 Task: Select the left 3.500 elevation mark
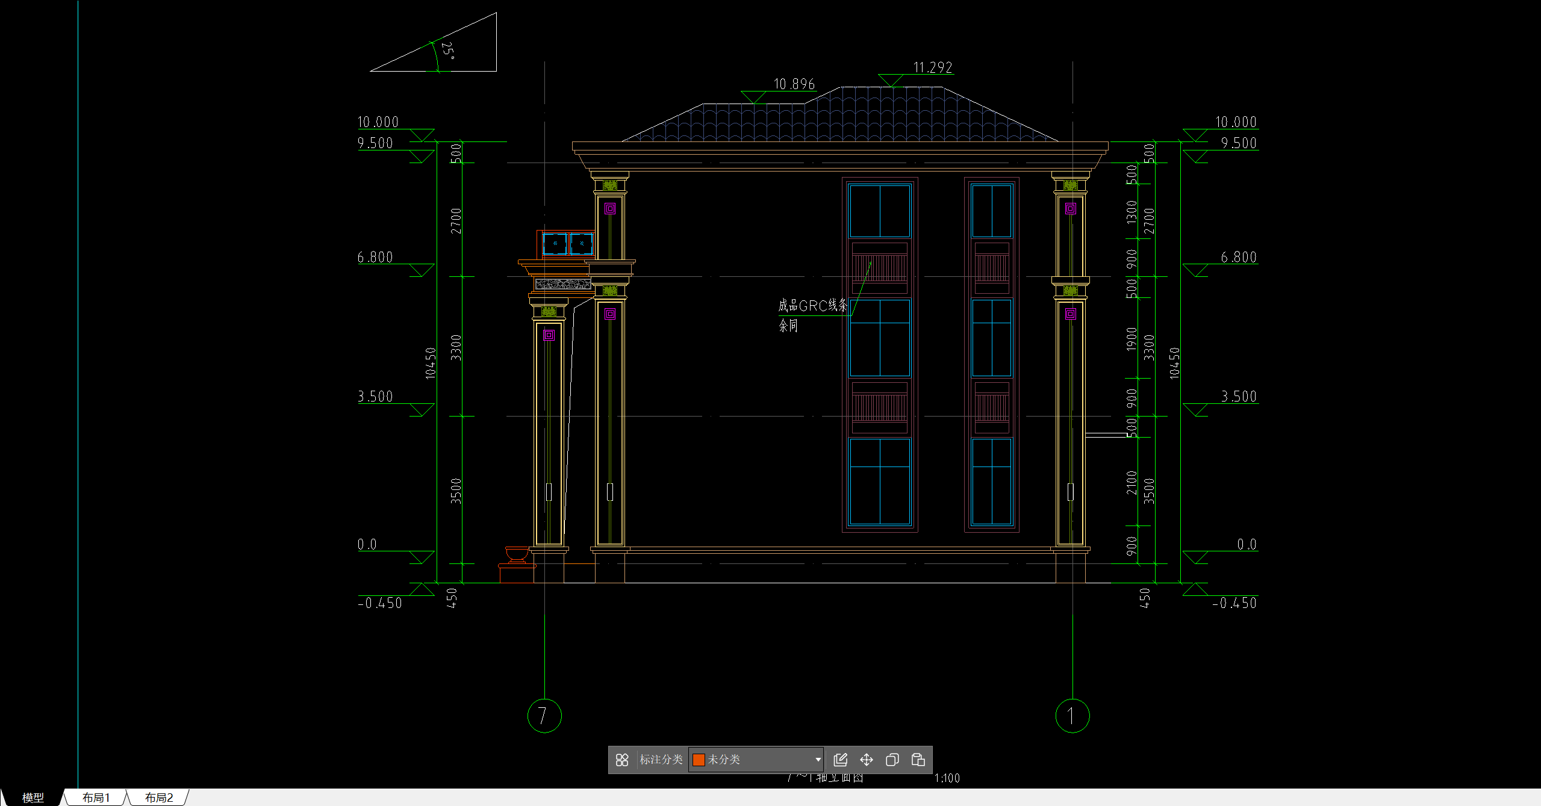(x=375, y=397)
